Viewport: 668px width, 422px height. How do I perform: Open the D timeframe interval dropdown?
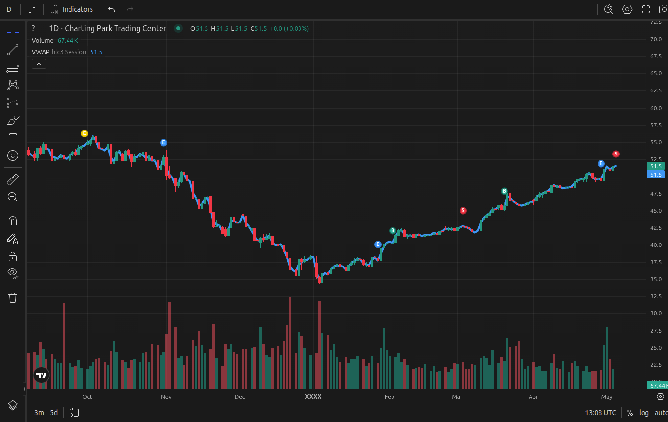click(9, 9)
